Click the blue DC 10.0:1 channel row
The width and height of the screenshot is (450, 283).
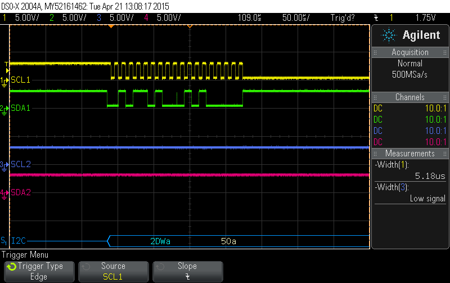click(410, 131)
